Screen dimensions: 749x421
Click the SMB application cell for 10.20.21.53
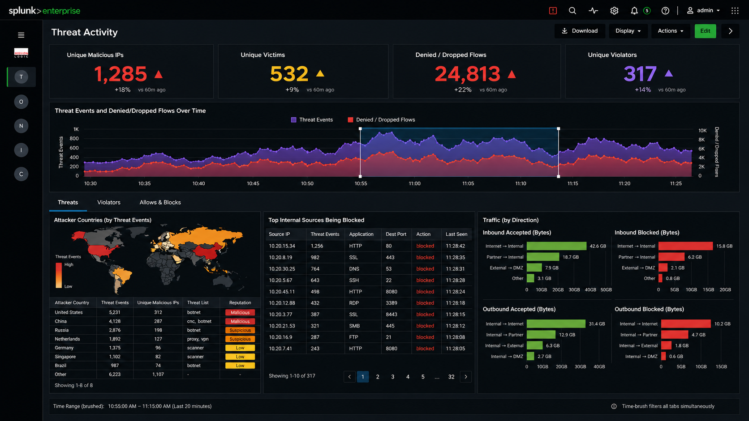[x=353, y=326]
